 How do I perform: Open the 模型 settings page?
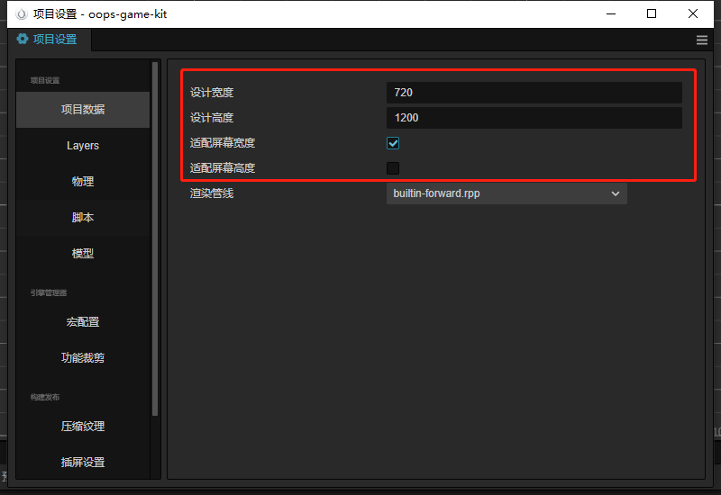pyautogui.click(x=83, y=254)
